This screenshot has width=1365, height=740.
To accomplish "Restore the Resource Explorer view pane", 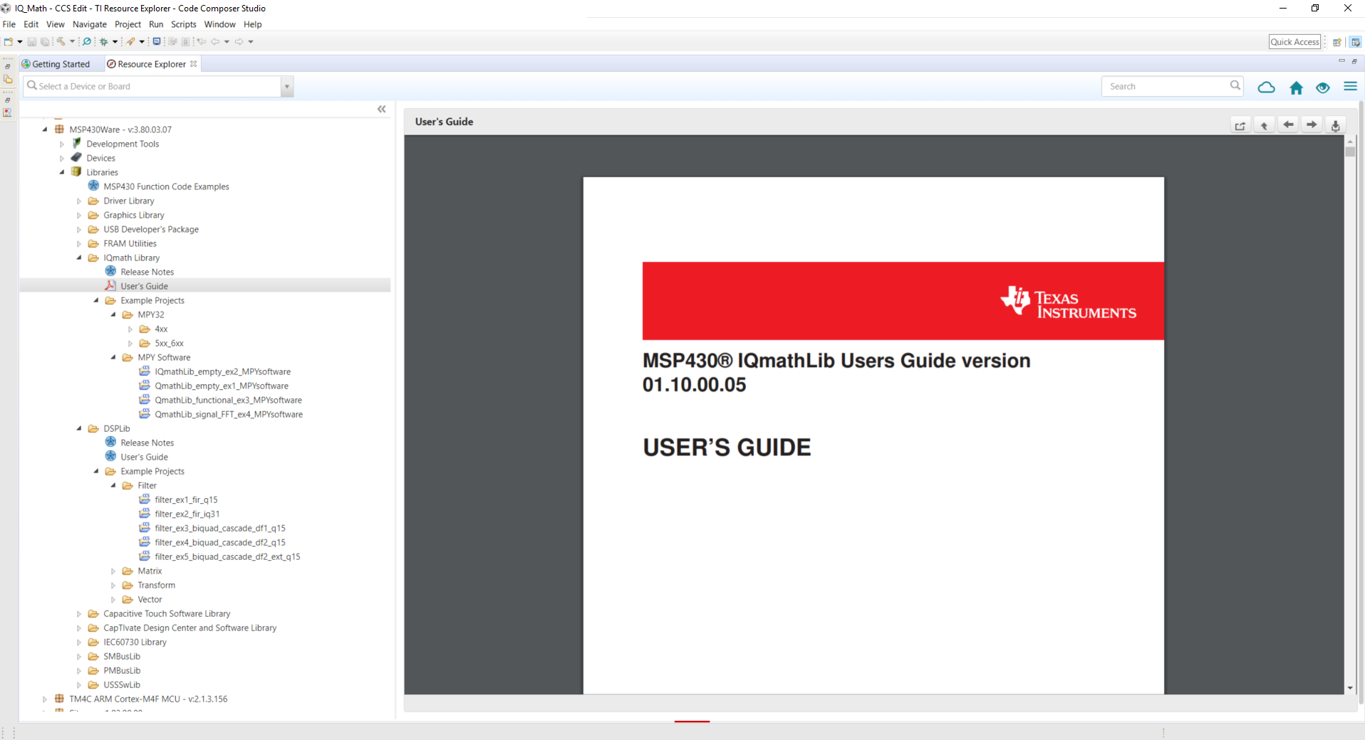I will 1354,61.
